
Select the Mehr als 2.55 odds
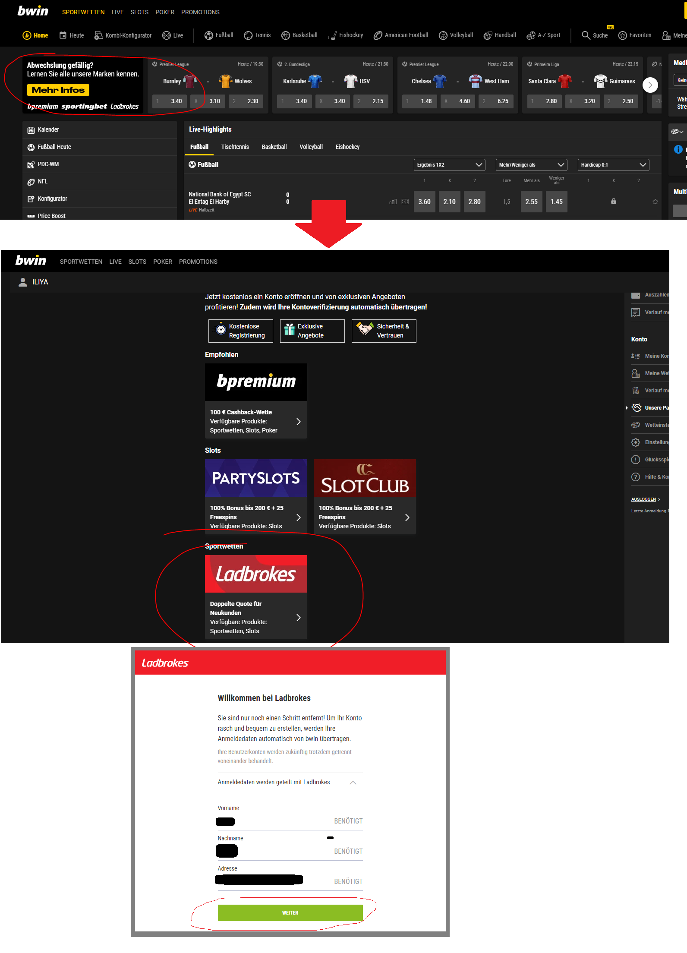pos(532,202)
